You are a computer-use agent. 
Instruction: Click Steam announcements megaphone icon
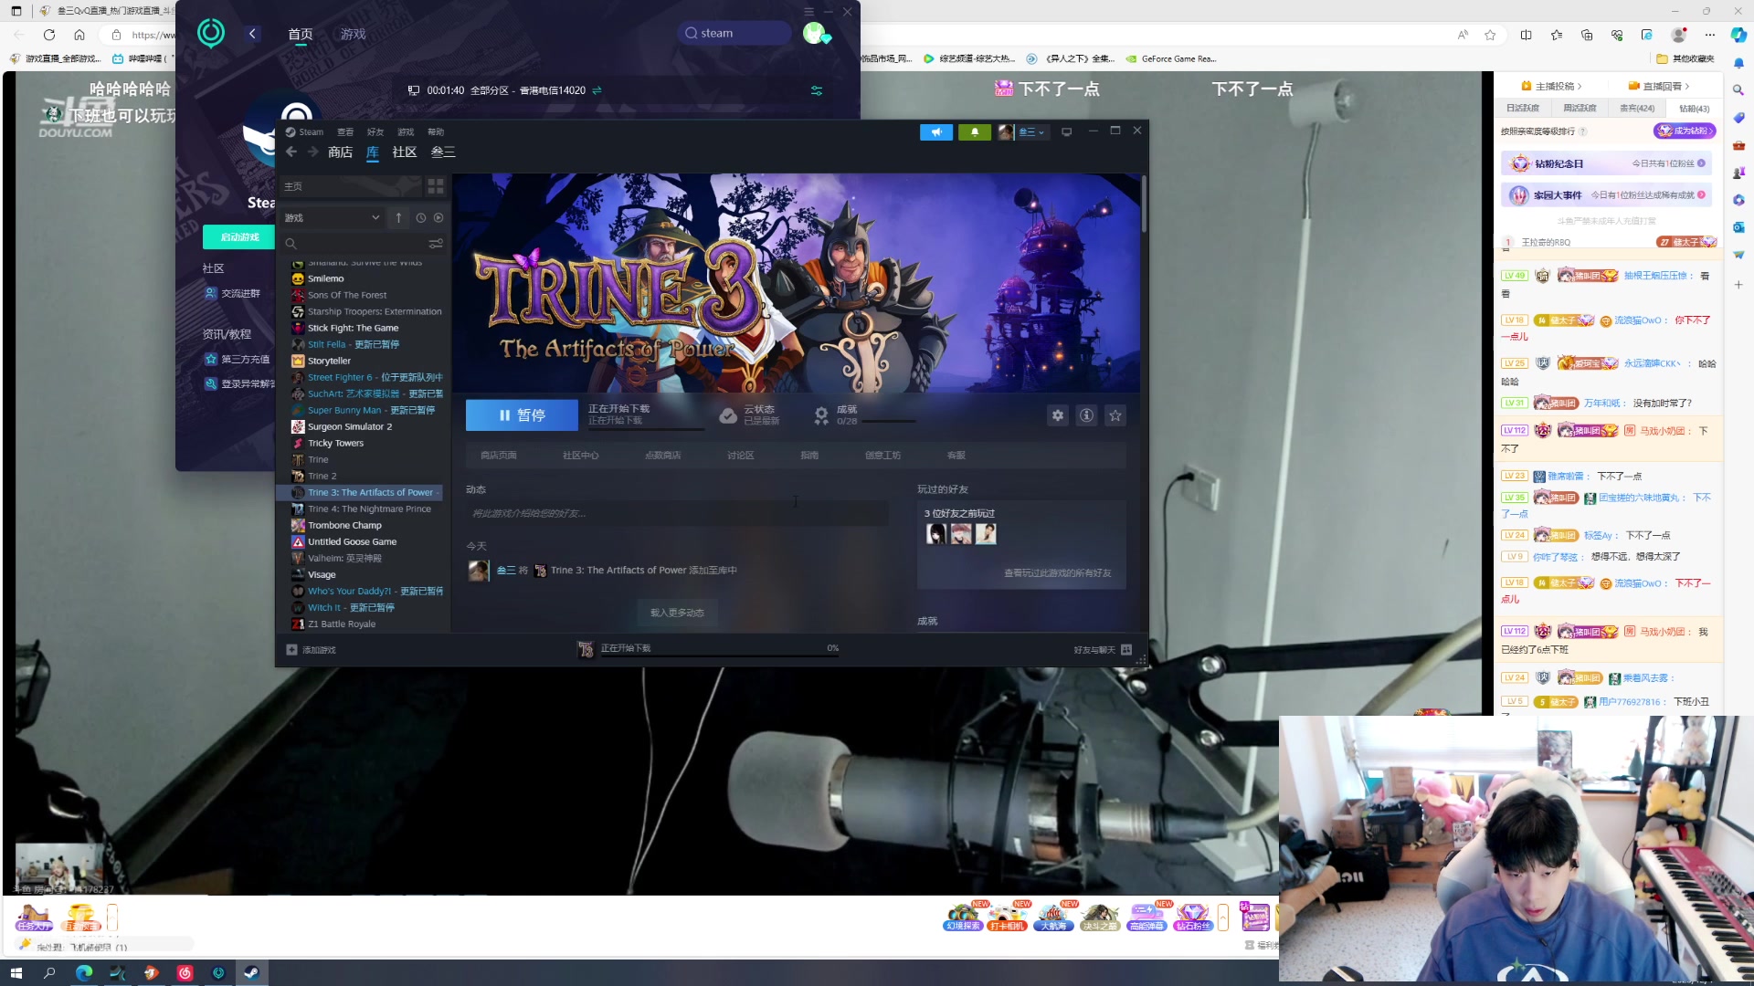pos(935,132)
